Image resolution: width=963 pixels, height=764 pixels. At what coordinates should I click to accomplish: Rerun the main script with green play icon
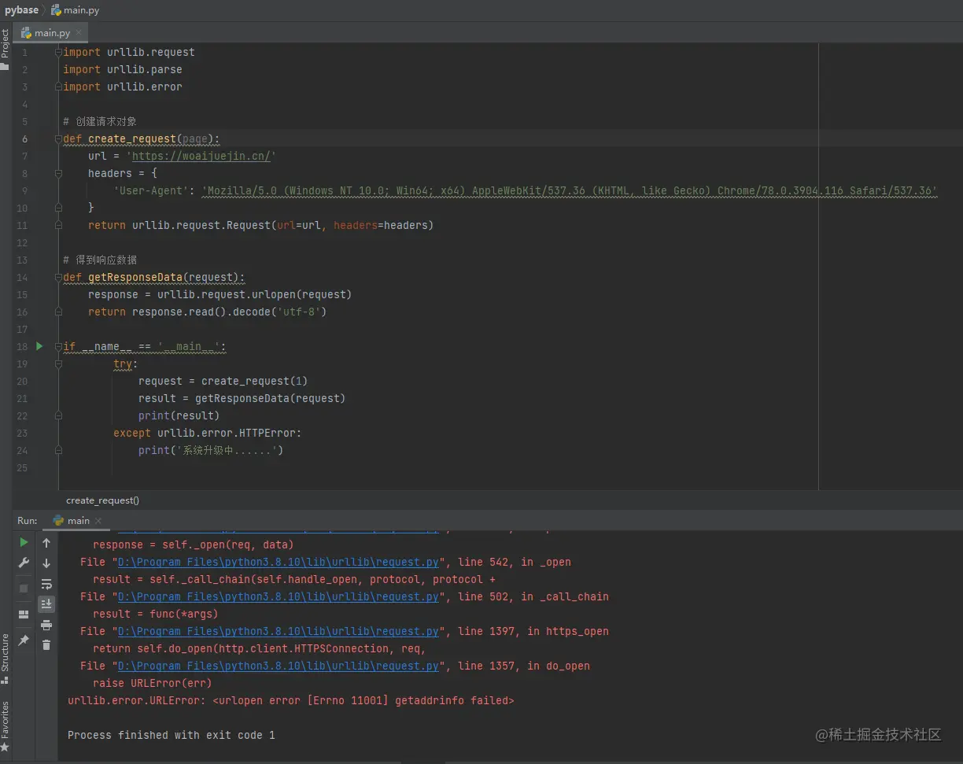click(x=24, y=543)
